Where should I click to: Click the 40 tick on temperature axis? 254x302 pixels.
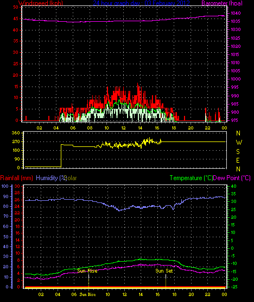click(233, 186)
